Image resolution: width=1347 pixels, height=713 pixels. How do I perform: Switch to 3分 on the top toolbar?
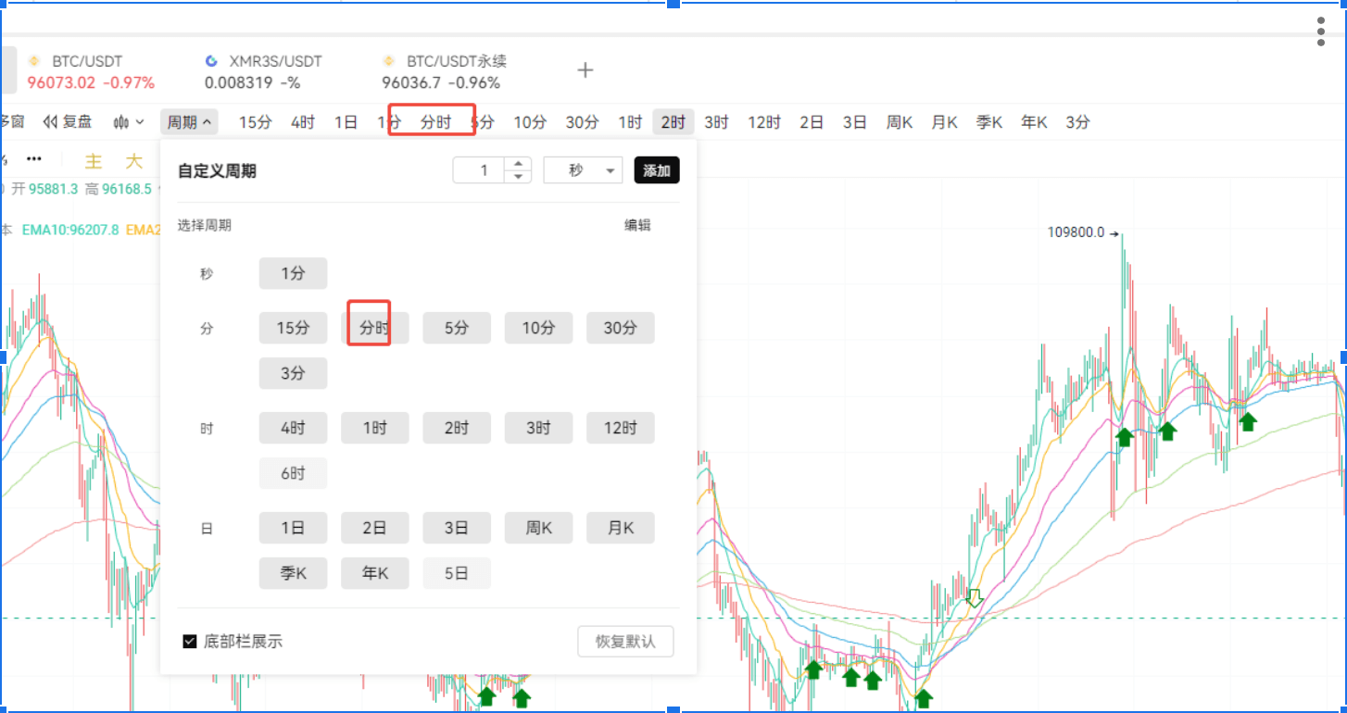click(1077, 121)
